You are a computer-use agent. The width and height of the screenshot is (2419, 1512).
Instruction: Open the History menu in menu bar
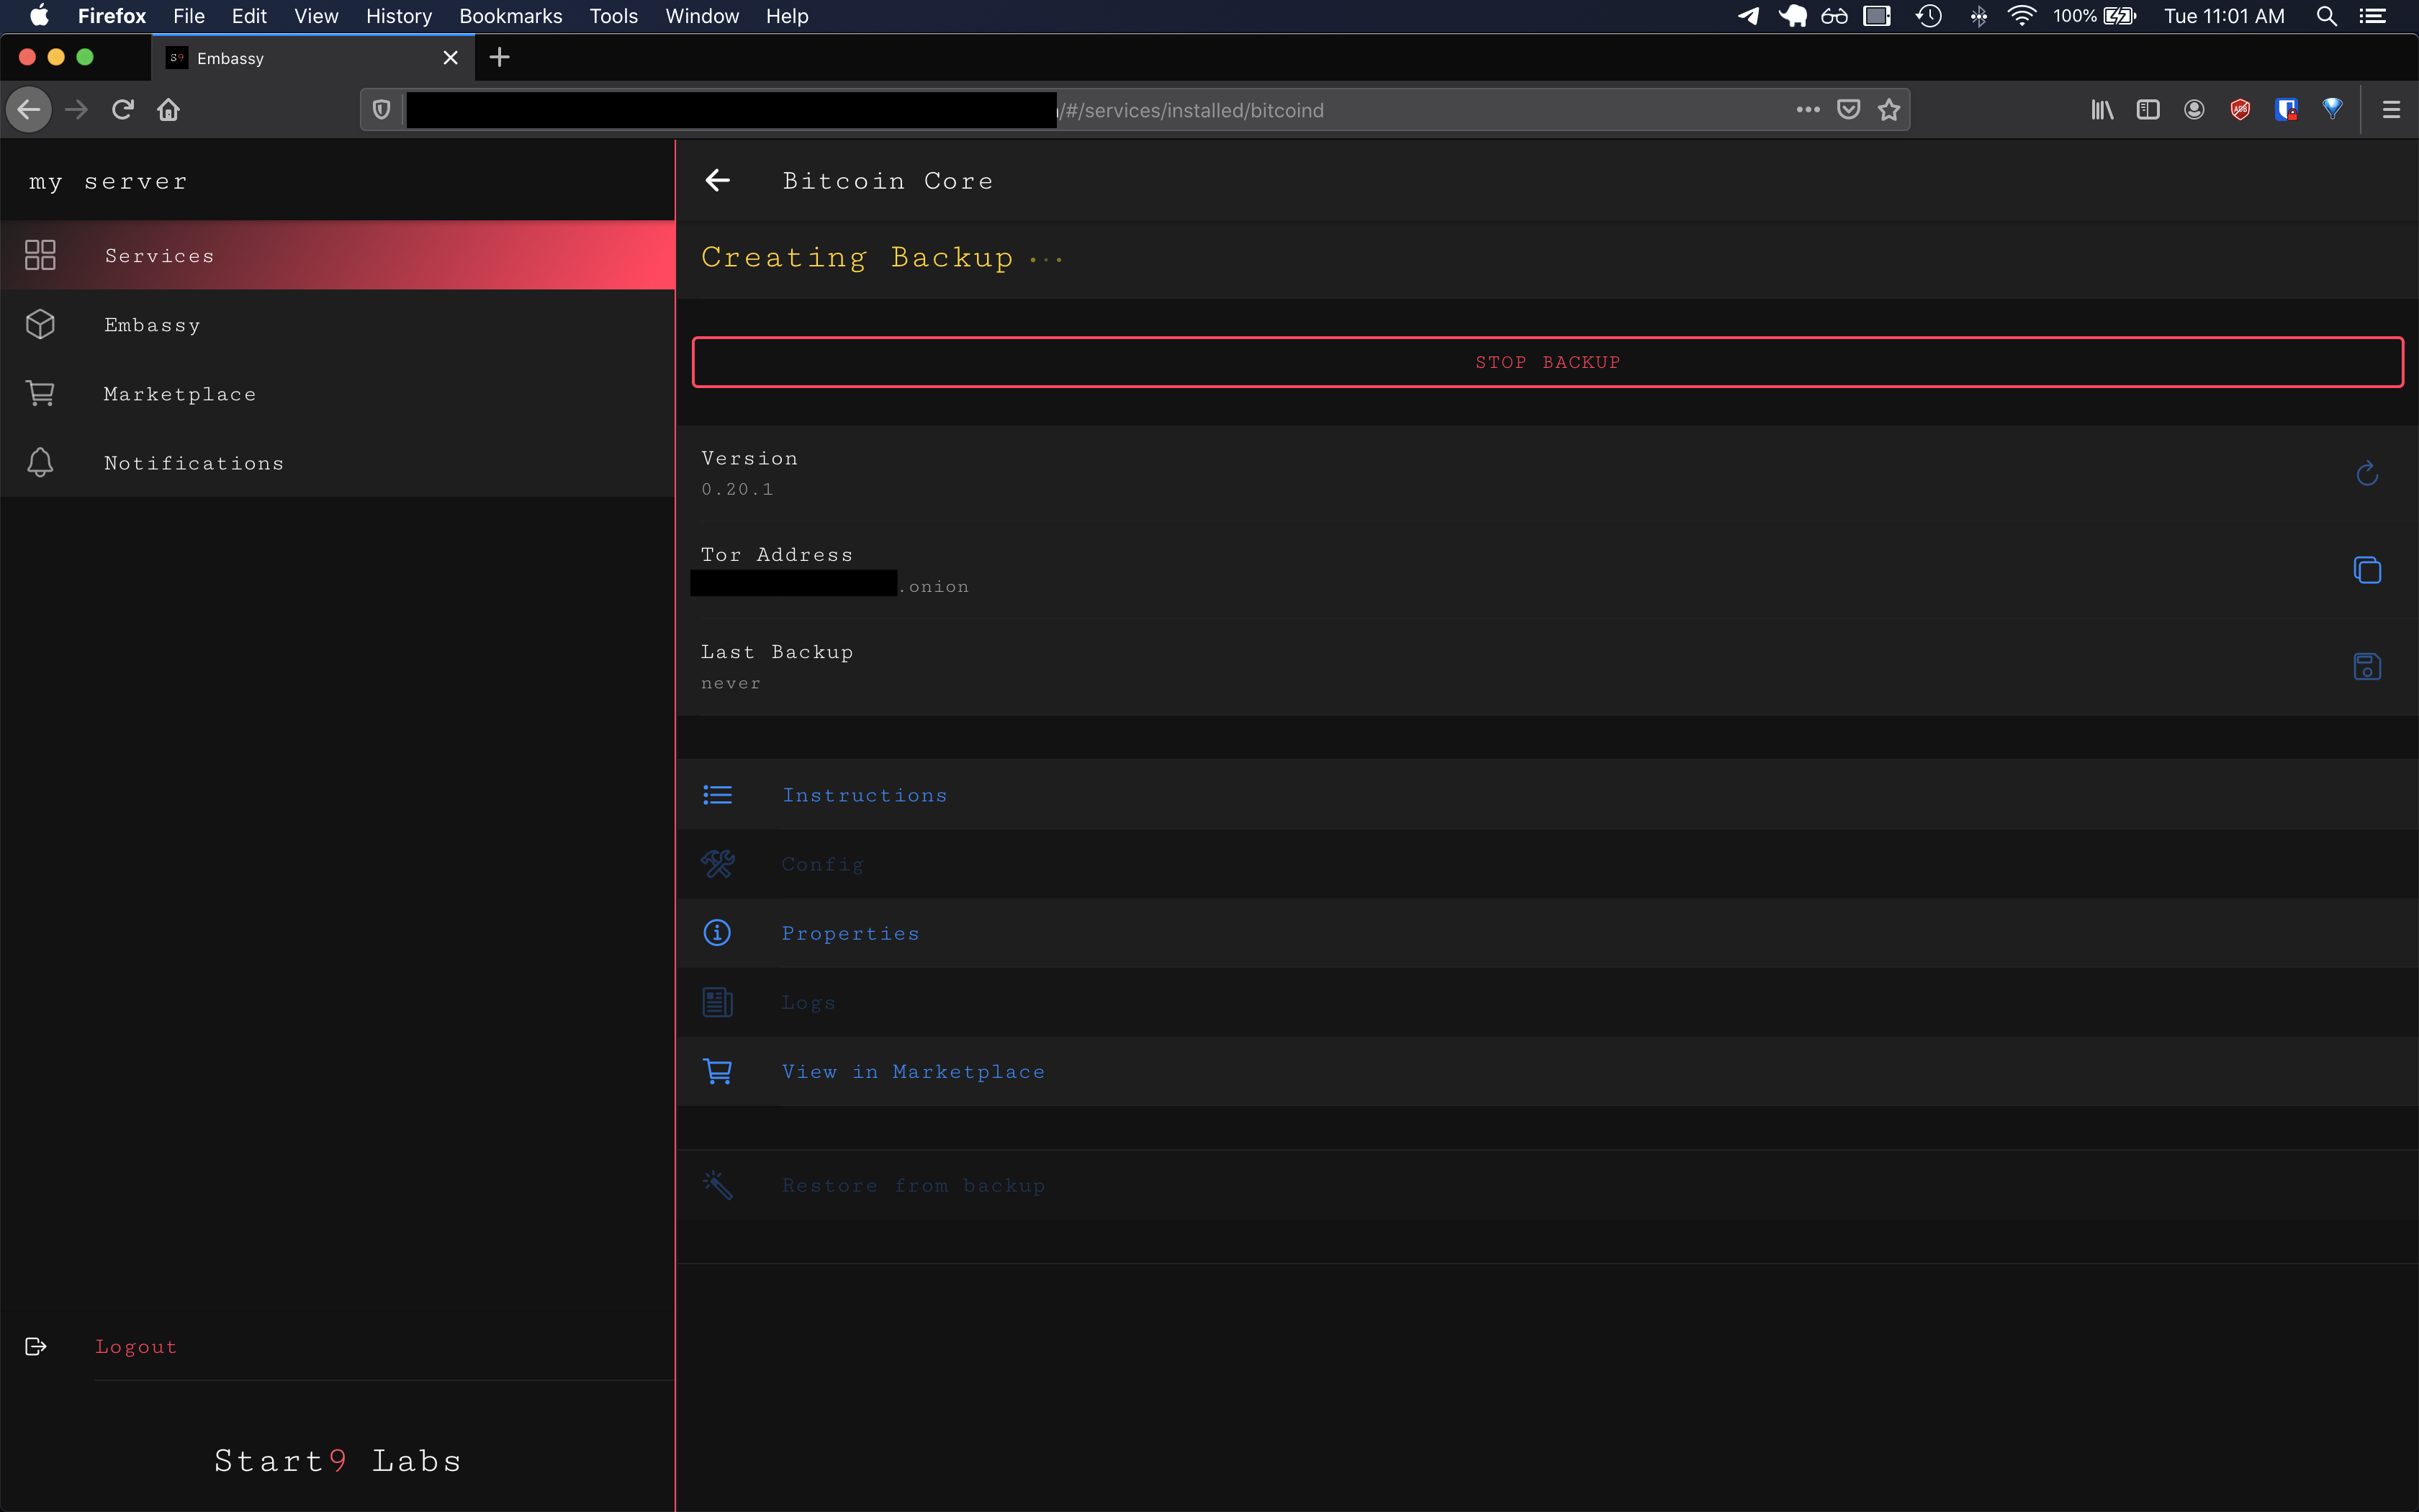[x=398, y=16]
